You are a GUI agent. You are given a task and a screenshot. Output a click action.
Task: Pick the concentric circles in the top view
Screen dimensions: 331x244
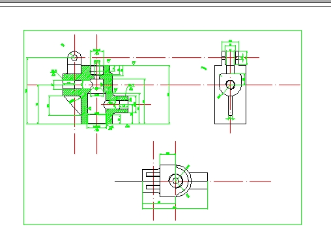click(x=176, y=180)
